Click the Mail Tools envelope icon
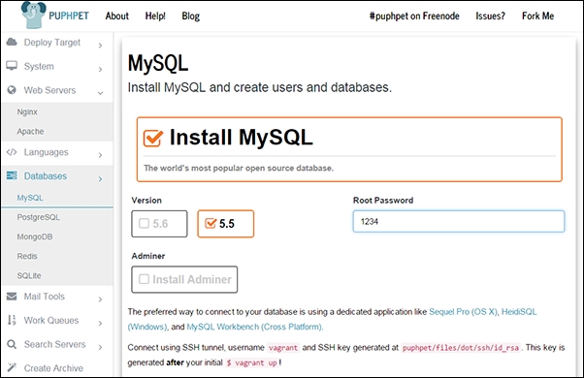Viewport: 584px width, 378px height. click(x=12, y=297)
